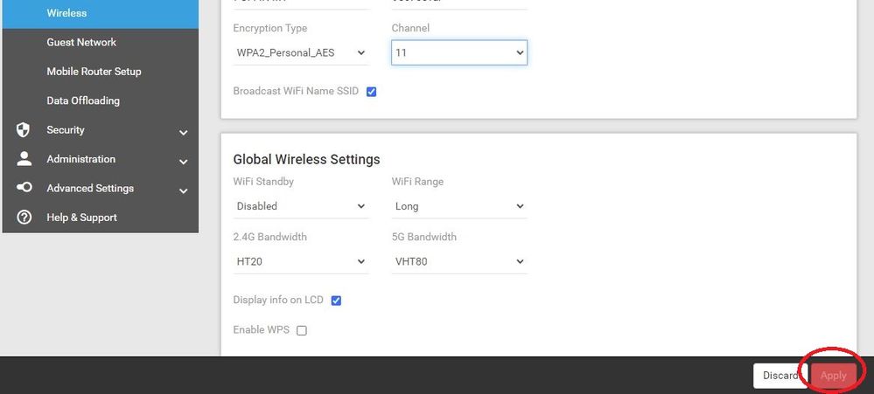Open the 2.4G Bandwidth dropdown
This screenshot has height=394, width=874.
tap(300, 261)
